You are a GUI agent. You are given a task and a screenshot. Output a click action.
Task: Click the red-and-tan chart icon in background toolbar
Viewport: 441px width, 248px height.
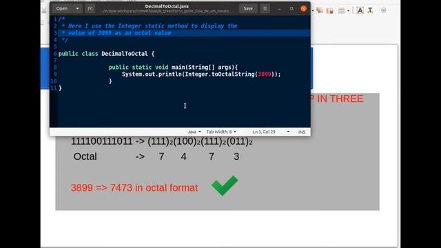pyautogui.click(x=330, y=11)
